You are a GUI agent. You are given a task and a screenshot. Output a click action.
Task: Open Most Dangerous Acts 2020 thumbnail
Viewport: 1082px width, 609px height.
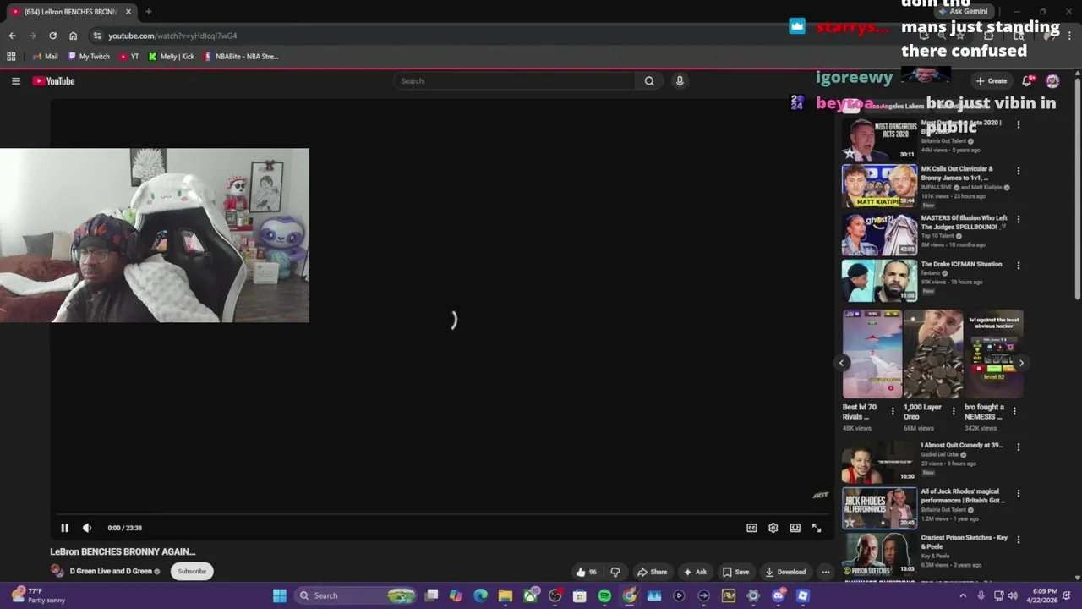[879, 140]
